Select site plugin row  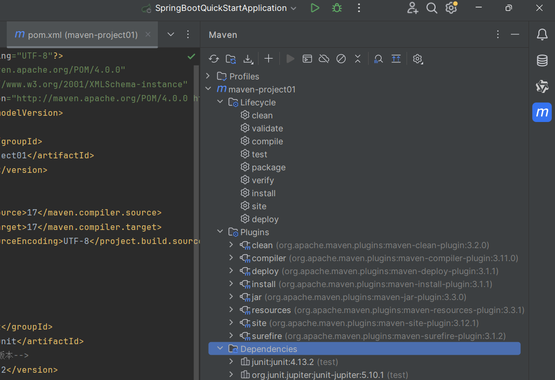[x=364, y=323]
